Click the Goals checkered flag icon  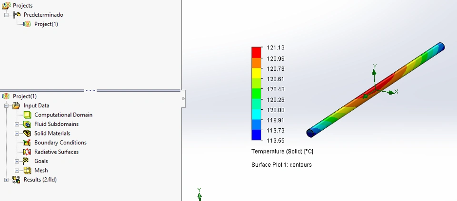coord(26,161)
